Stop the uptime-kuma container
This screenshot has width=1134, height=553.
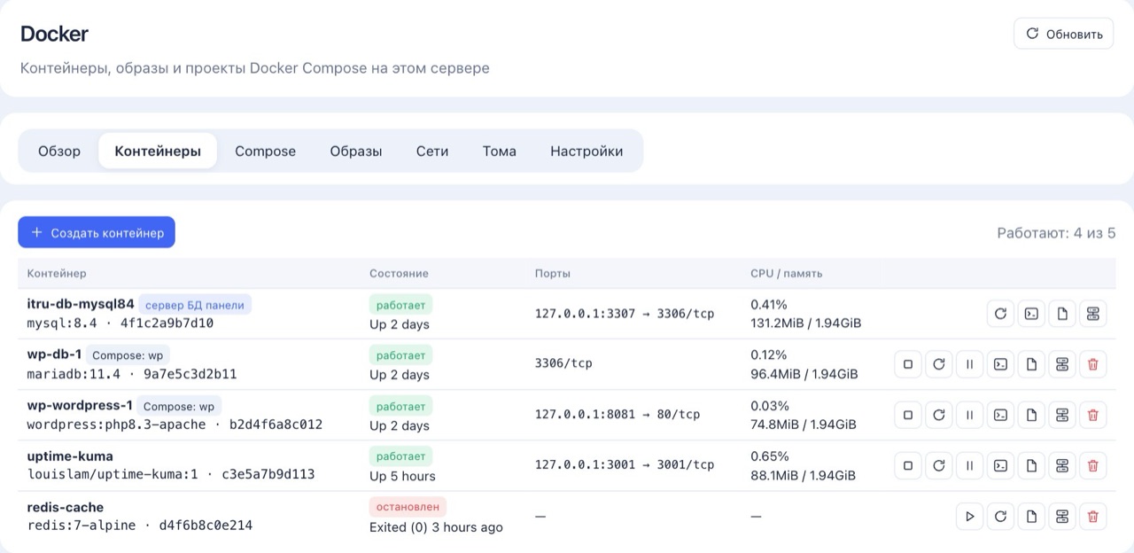click(x=908, y=465)
